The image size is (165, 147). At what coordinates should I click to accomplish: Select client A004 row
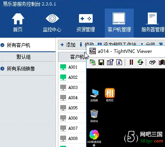tap(72, 98)
